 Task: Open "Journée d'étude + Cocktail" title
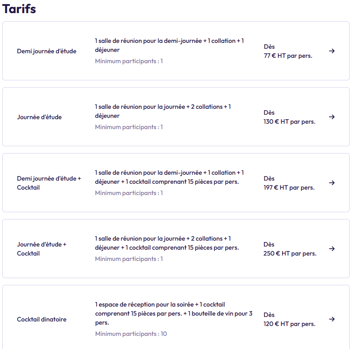point(42,249)
